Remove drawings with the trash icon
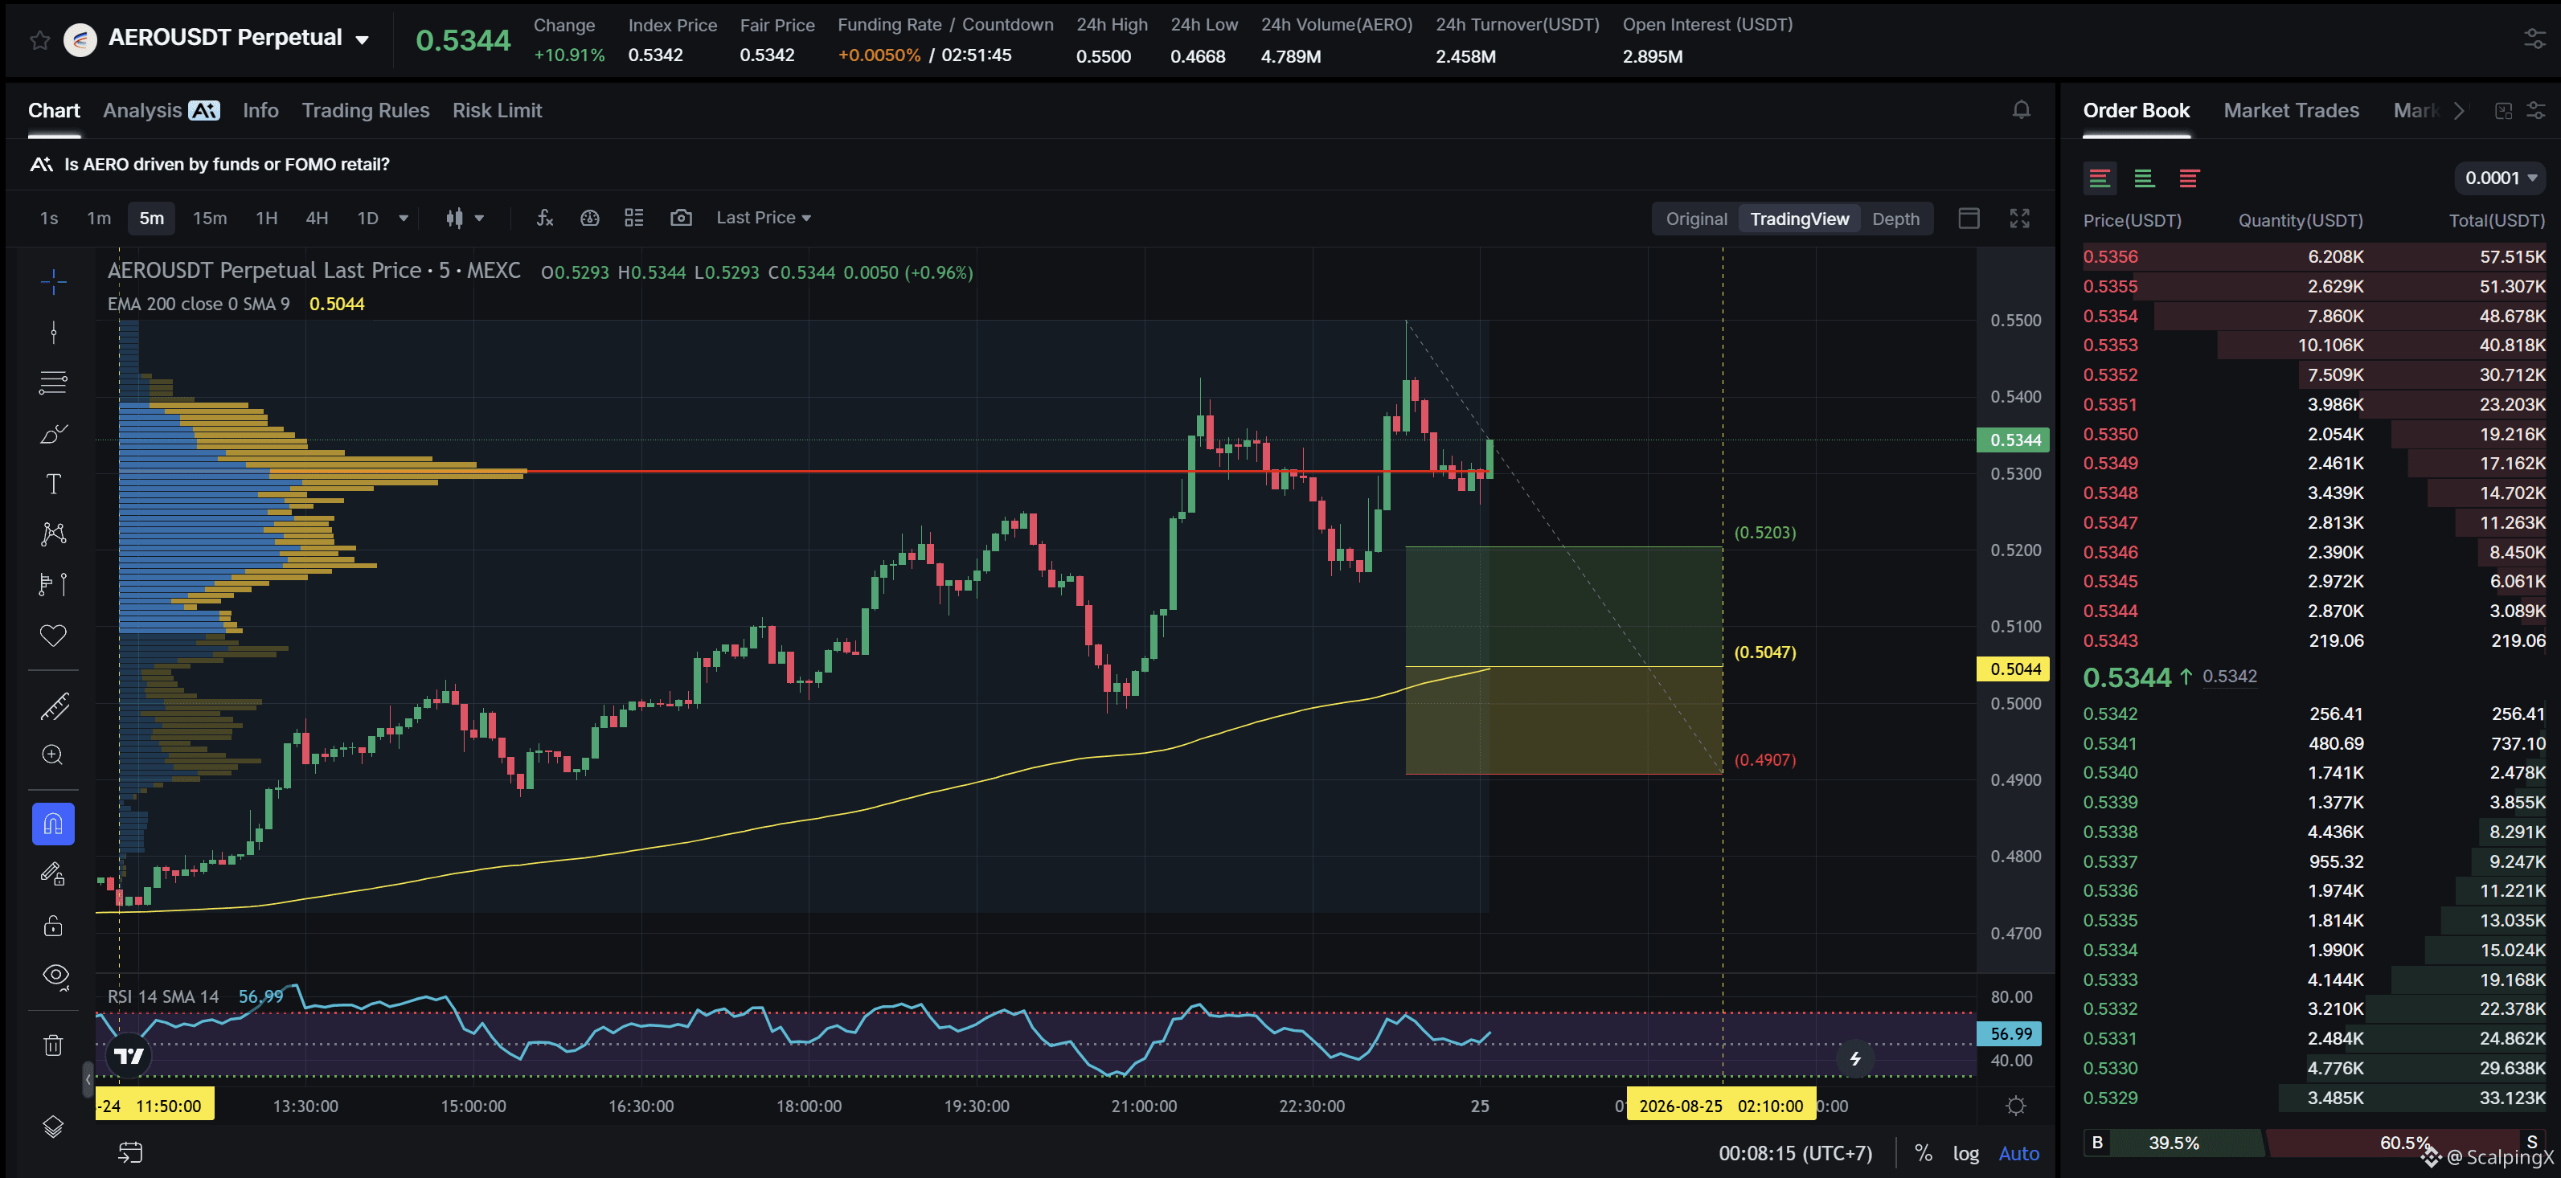Viewport: 2561px width, 1178px height. coord(54,1045)
